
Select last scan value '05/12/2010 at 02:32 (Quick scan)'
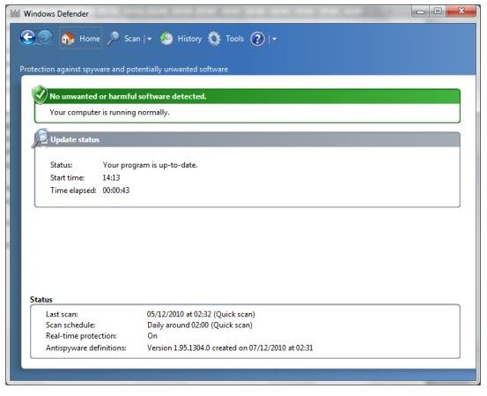[x=201, y=314]
